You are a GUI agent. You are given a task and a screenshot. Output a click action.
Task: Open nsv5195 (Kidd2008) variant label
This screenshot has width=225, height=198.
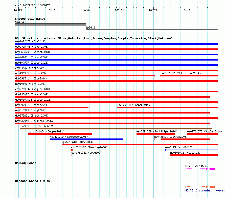click(x=179, y=147)
